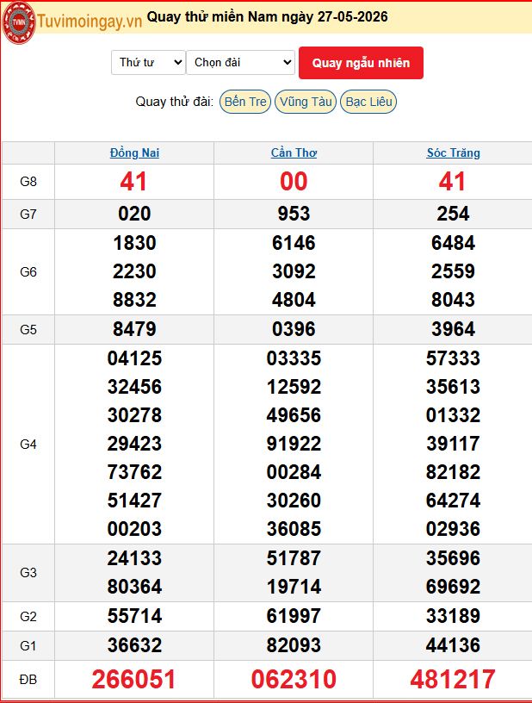Click the G8 row label
The width and height of the screenshot is (532, 703).
[x=28, y=182]
